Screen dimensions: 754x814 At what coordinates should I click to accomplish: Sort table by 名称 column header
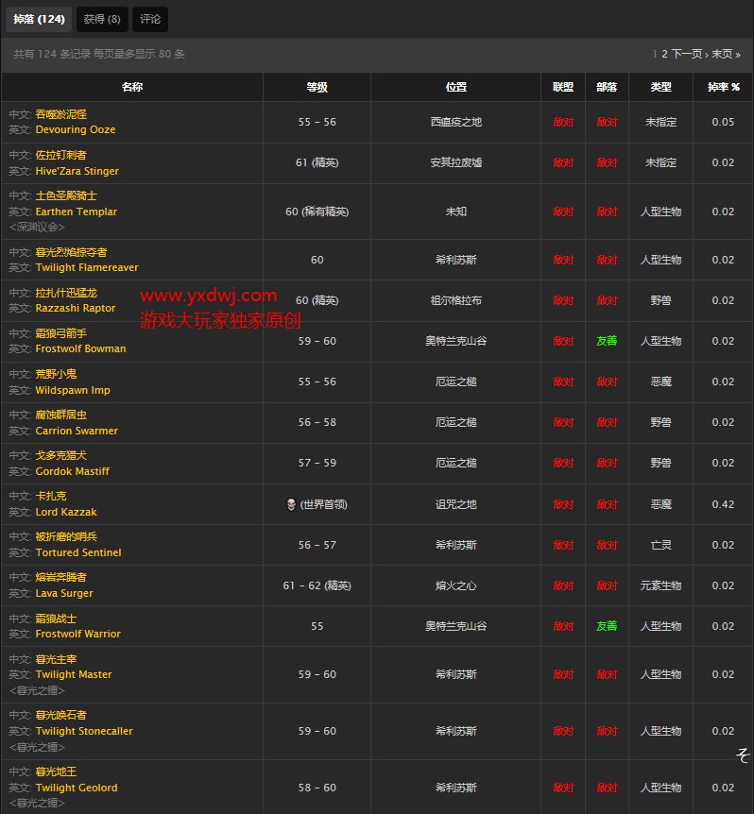[132, 87]
